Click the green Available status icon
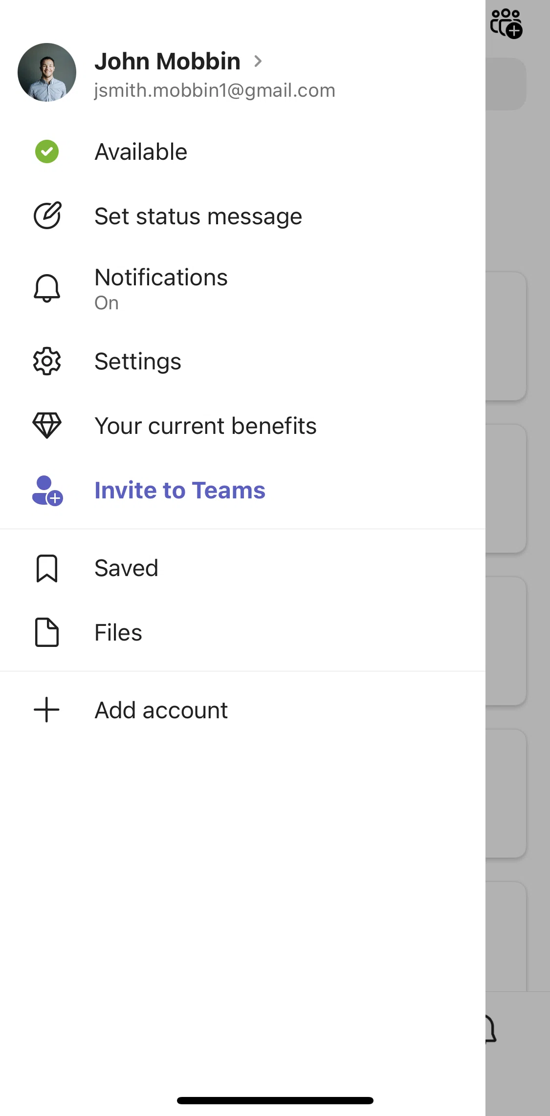Viewport: 550px width, 1116px height. coord(47,151)
